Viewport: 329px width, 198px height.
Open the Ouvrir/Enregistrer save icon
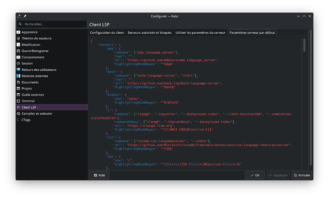point(19,51)
